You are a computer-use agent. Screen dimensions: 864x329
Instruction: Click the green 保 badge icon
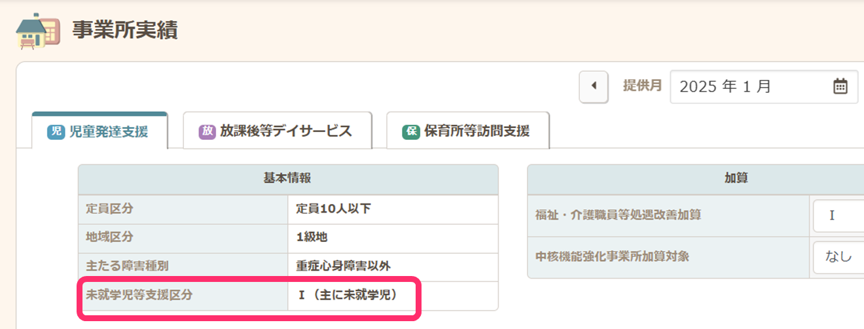coord(411,131)
